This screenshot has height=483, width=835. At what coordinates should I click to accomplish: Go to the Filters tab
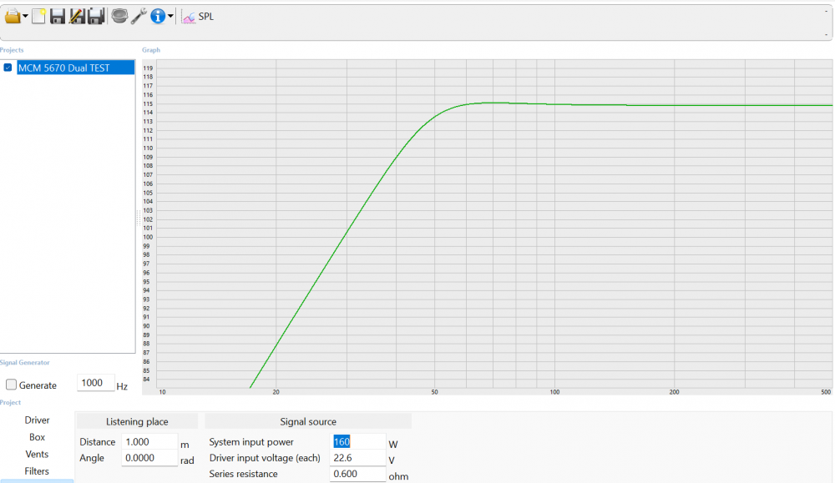(x=37, y=471)
